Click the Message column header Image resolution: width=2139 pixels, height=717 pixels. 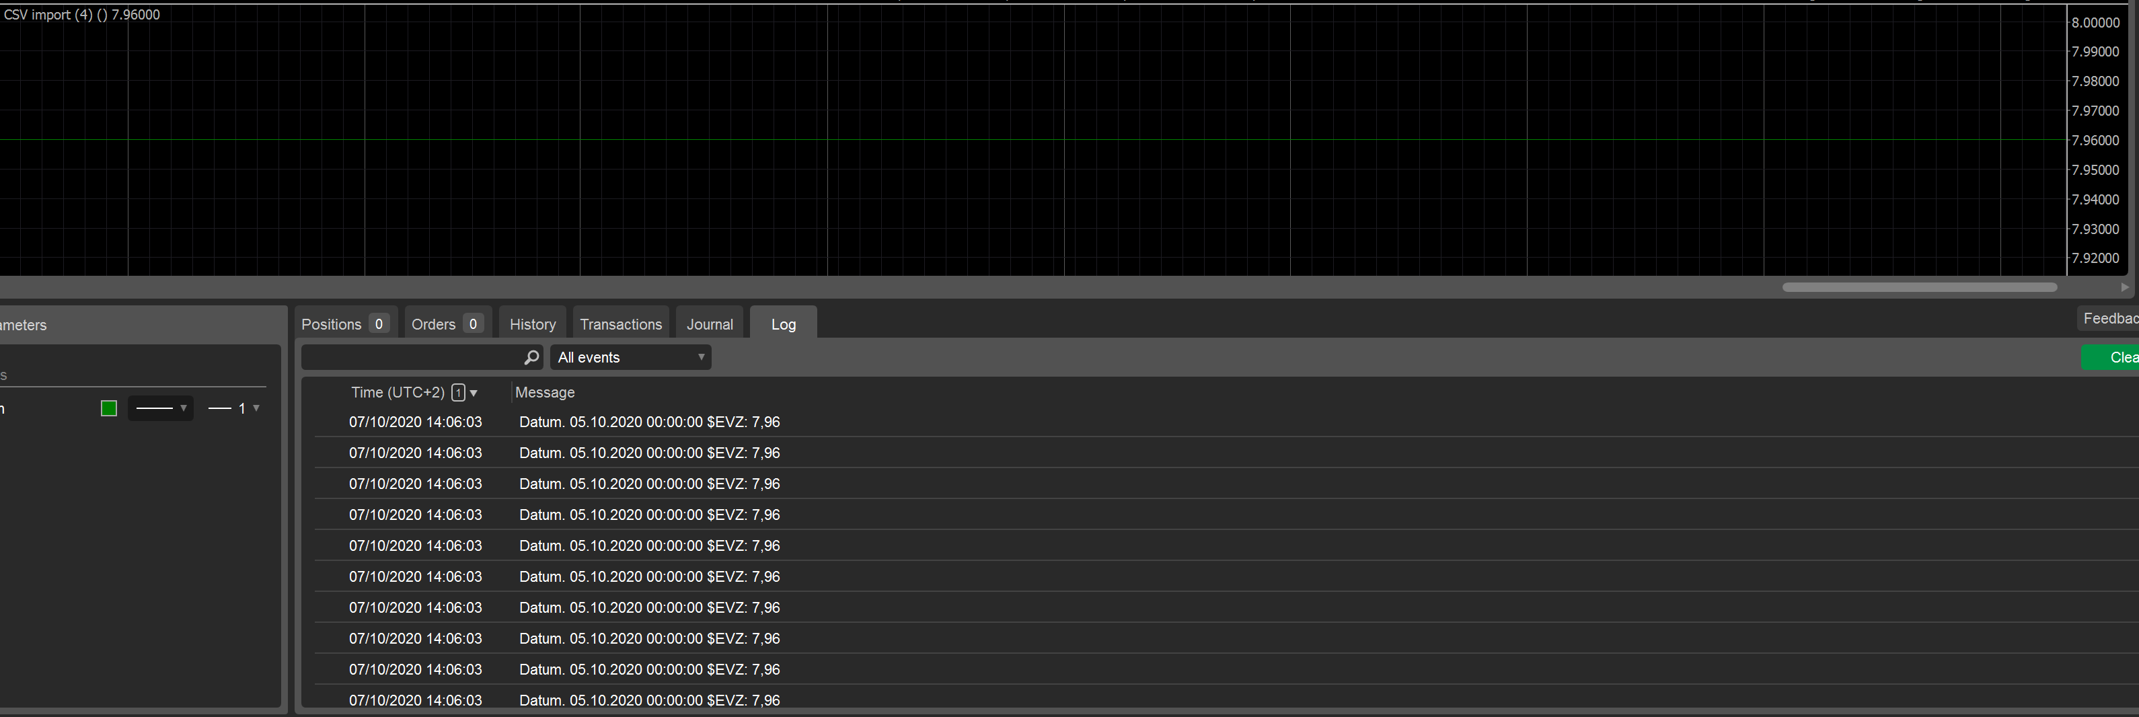click(x=545, y=393)
